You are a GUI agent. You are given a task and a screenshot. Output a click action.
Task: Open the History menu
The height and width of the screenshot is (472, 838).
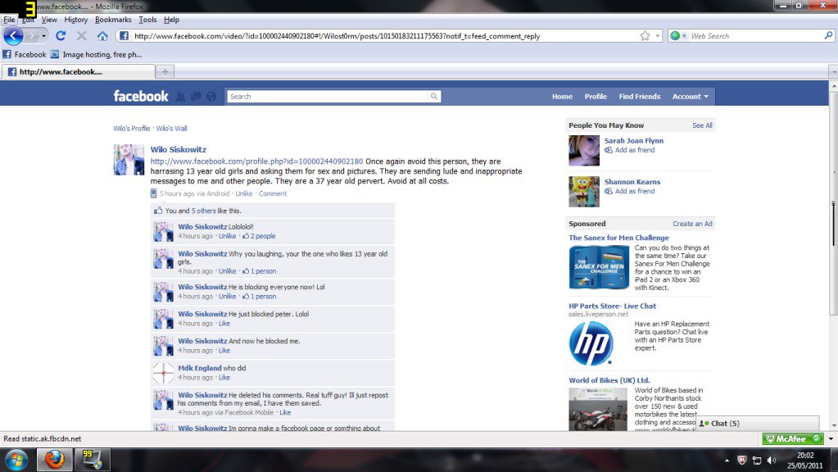coord(75,20)
